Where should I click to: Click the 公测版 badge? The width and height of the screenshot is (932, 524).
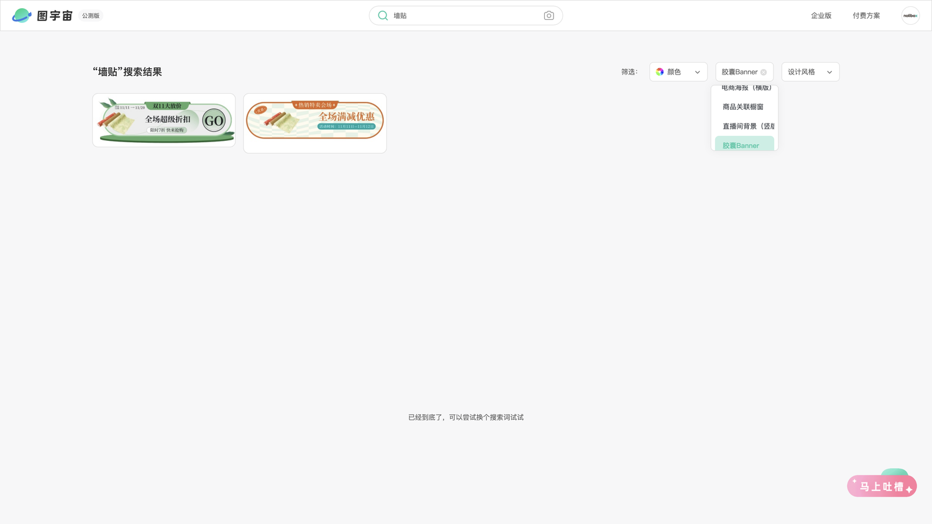(91, 16)
